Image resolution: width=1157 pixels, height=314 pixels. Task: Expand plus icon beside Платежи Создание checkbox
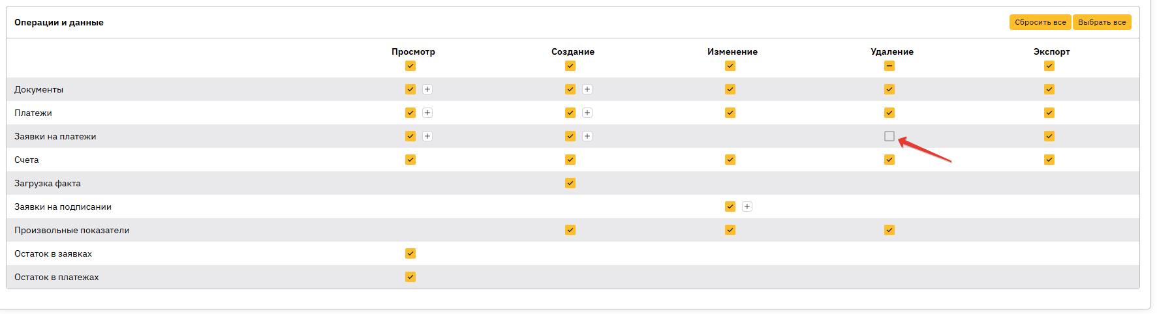pyautogui.click(x=587, y=113)
